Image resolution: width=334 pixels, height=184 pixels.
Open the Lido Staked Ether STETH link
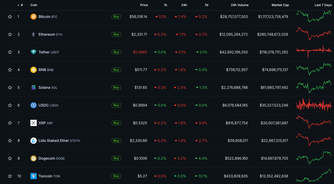coord(59,141)
